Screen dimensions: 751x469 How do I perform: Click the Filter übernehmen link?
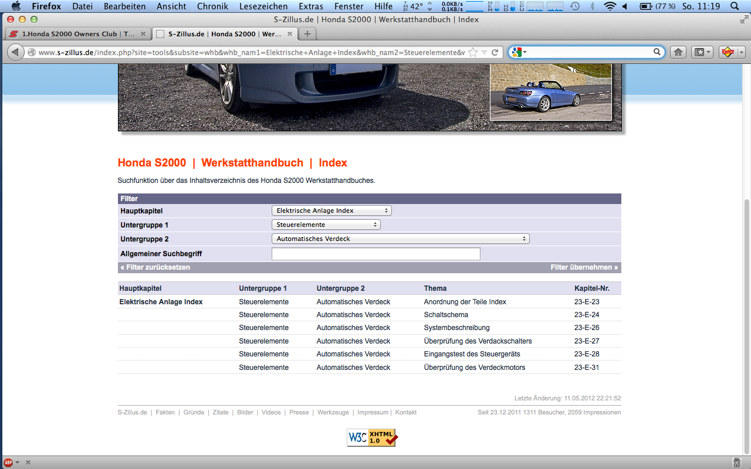point(584,267)
